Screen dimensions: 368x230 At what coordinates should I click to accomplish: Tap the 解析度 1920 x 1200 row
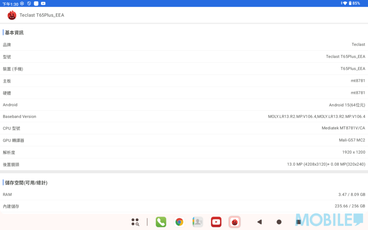pos(184,152)
